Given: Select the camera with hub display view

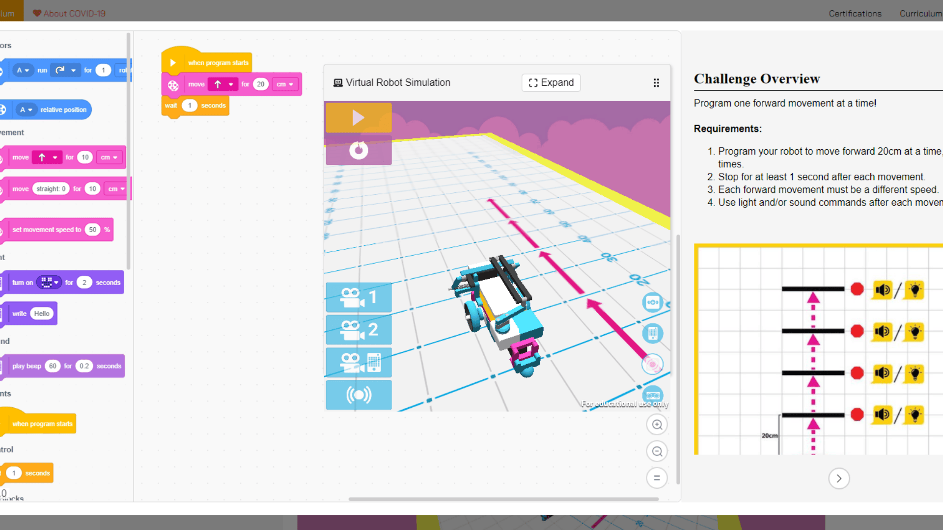Looking at the screenshot, I should (x=359, y=362).
